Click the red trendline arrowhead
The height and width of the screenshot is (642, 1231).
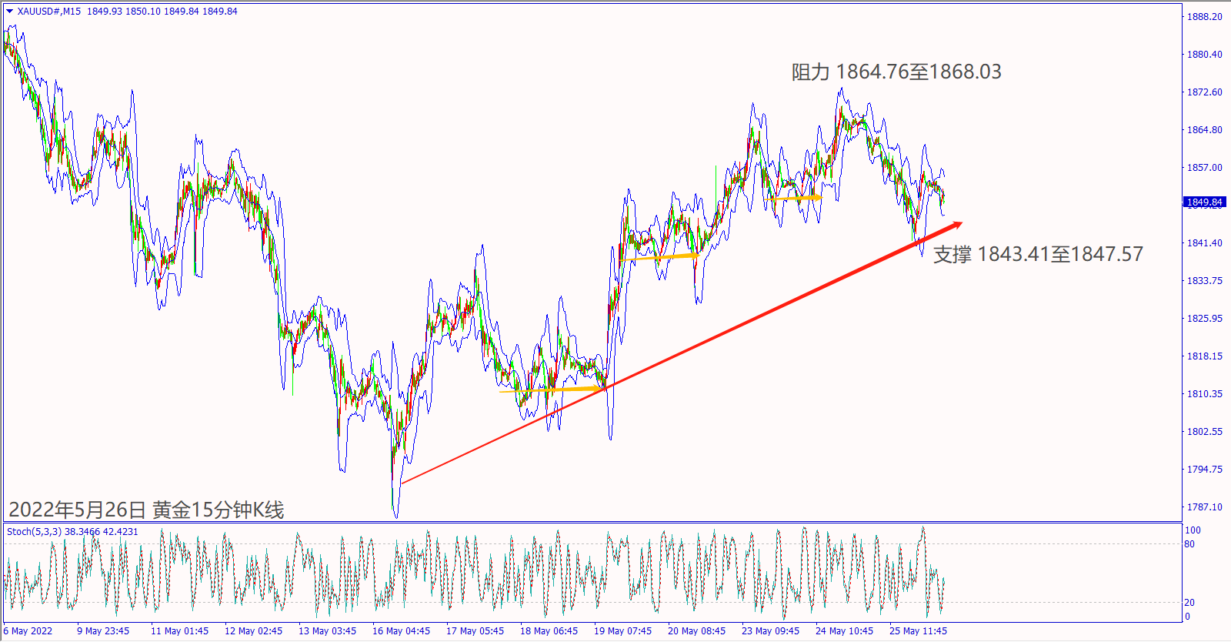coord(955,225)
